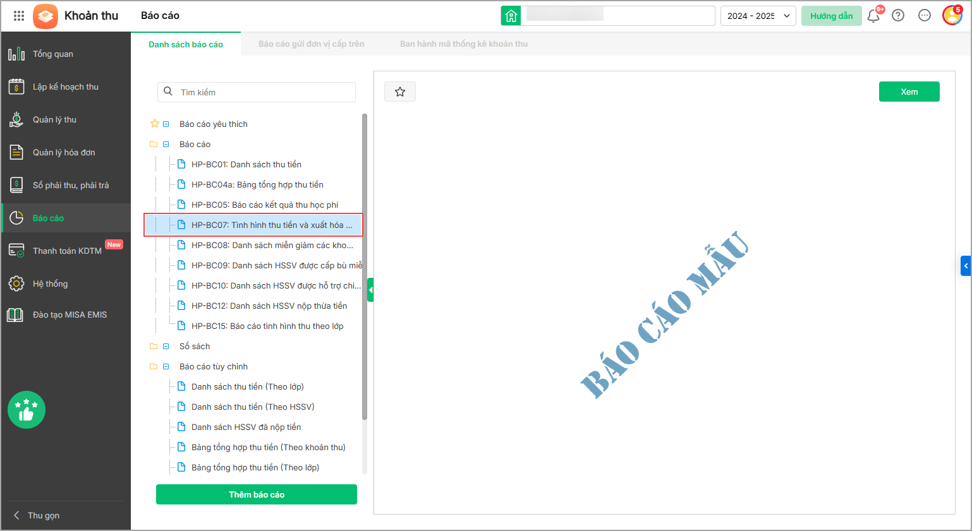Collapse the Báo cáo folder node
The width and height of the screenshot is (972, 531).
point(166,144)
